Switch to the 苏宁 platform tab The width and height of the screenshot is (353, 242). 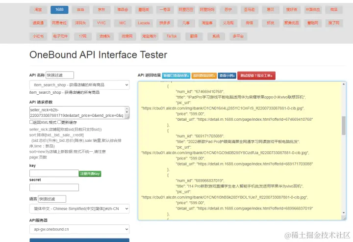point(228,10)
